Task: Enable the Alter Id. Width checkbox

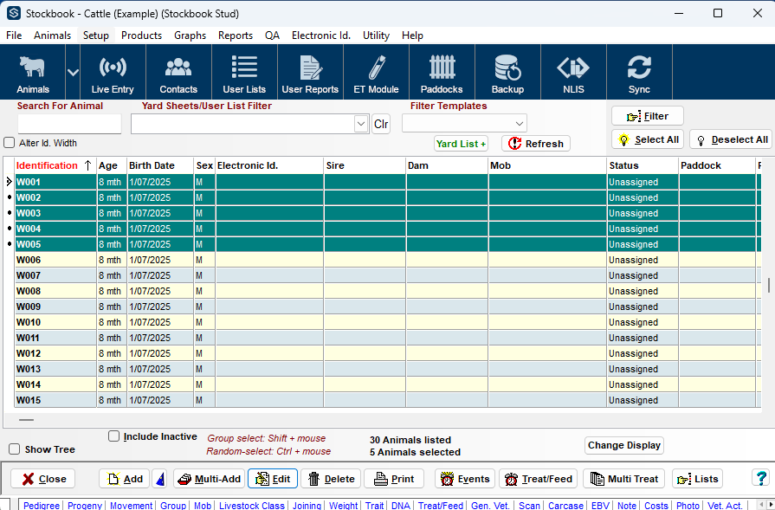Action: coord(10,143)
